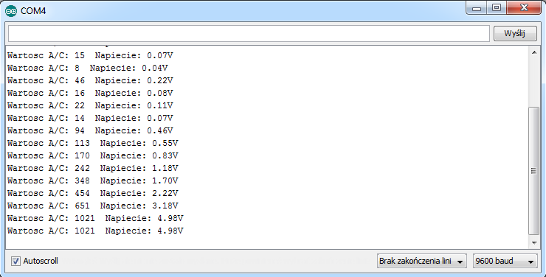Viewport: 546px width, 277px height.
Task: Click the line 'Wartosc A/C: 113'
Action: [93, 143]
